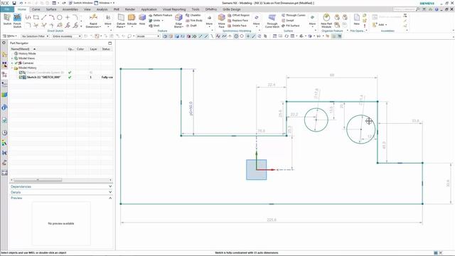The height and width of the screenshot is (256, 455).
Task: Open the History clock tab in resource bar
Action: pos(4,133)
